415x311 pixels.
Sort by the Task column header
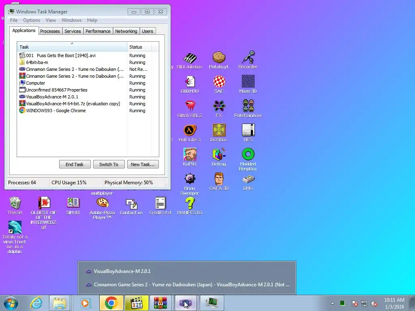click(72, 47)
